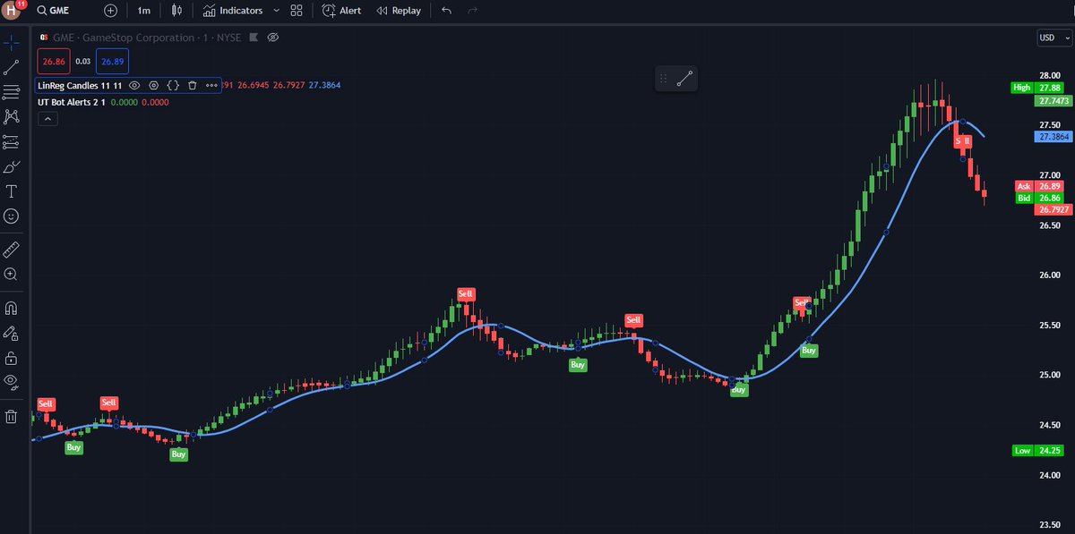Start bar Replay mode
Screen dimensions: 1075x534
point(399,11)
